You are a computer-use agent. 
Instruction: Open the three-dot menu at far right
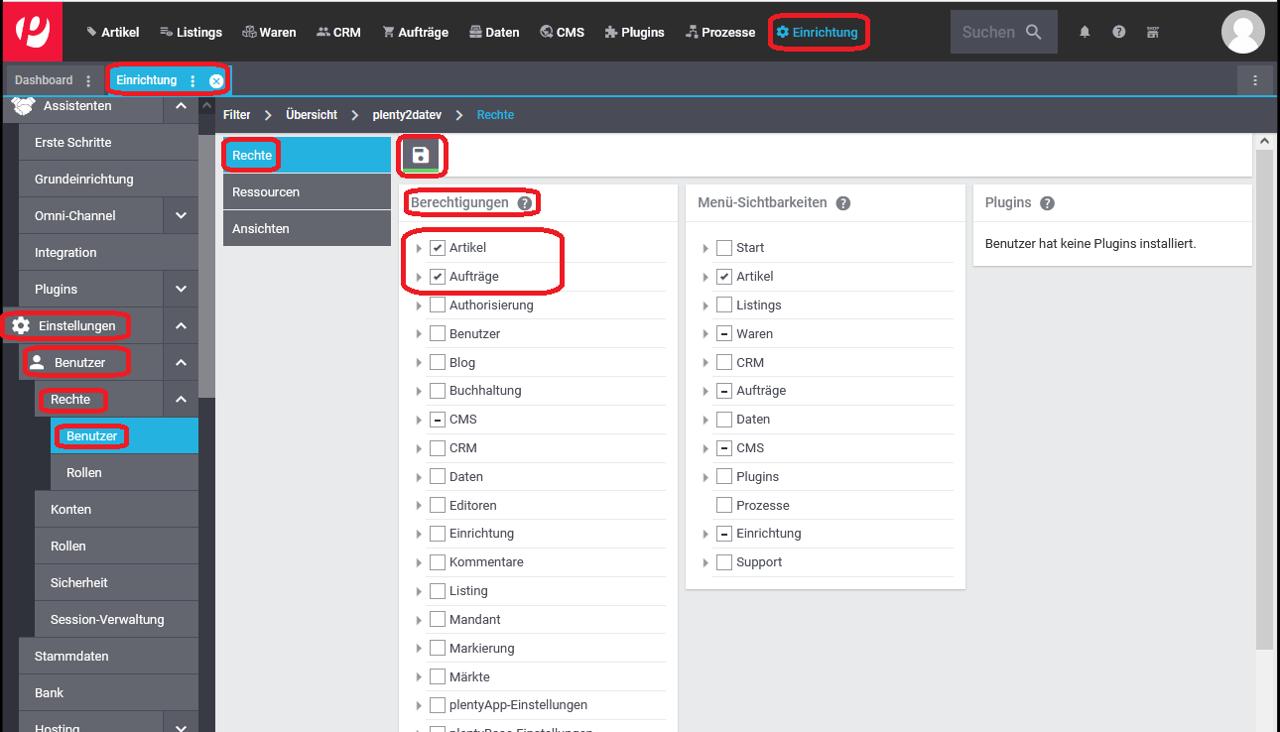(x=1255, y=80)
